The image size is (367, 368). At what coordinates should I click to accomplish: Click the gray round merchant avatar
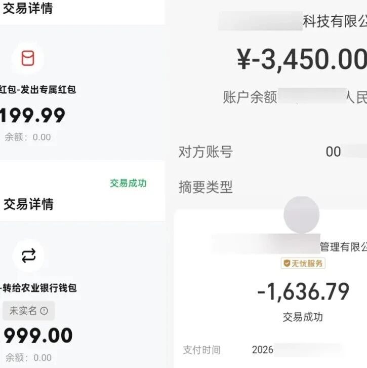[302, 214]
